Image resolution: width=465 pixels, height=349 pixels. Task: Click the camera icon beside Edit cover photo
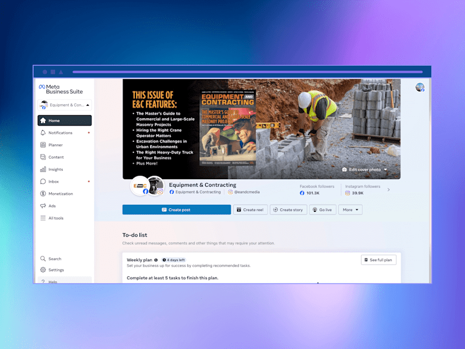point(344,169)
